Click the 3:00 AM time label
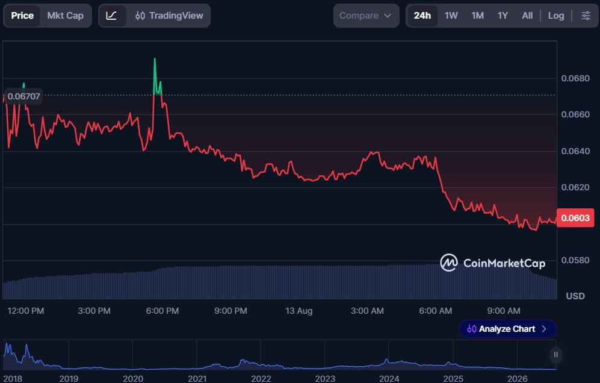This screenshot has width=600, height=383. click(x=367, y=311)
